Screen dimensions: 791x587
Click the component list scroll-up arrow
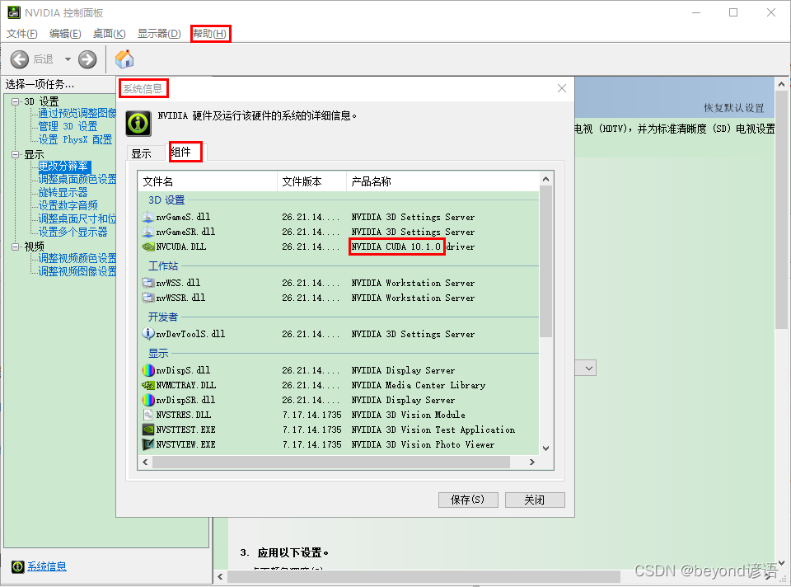click(x=545, y=179)
